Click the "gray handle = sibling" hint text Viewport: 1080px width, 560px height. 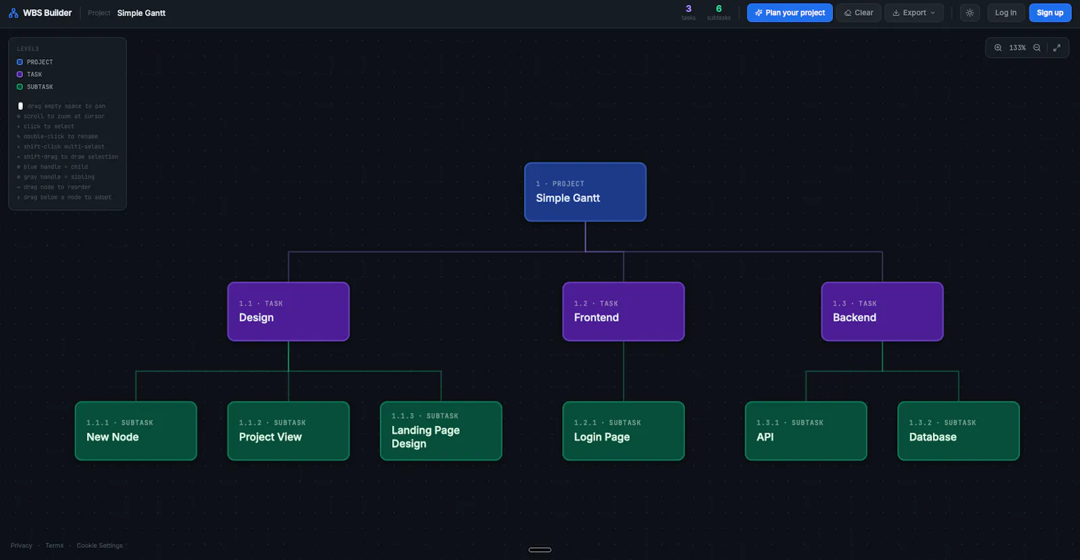coord(59,177)
